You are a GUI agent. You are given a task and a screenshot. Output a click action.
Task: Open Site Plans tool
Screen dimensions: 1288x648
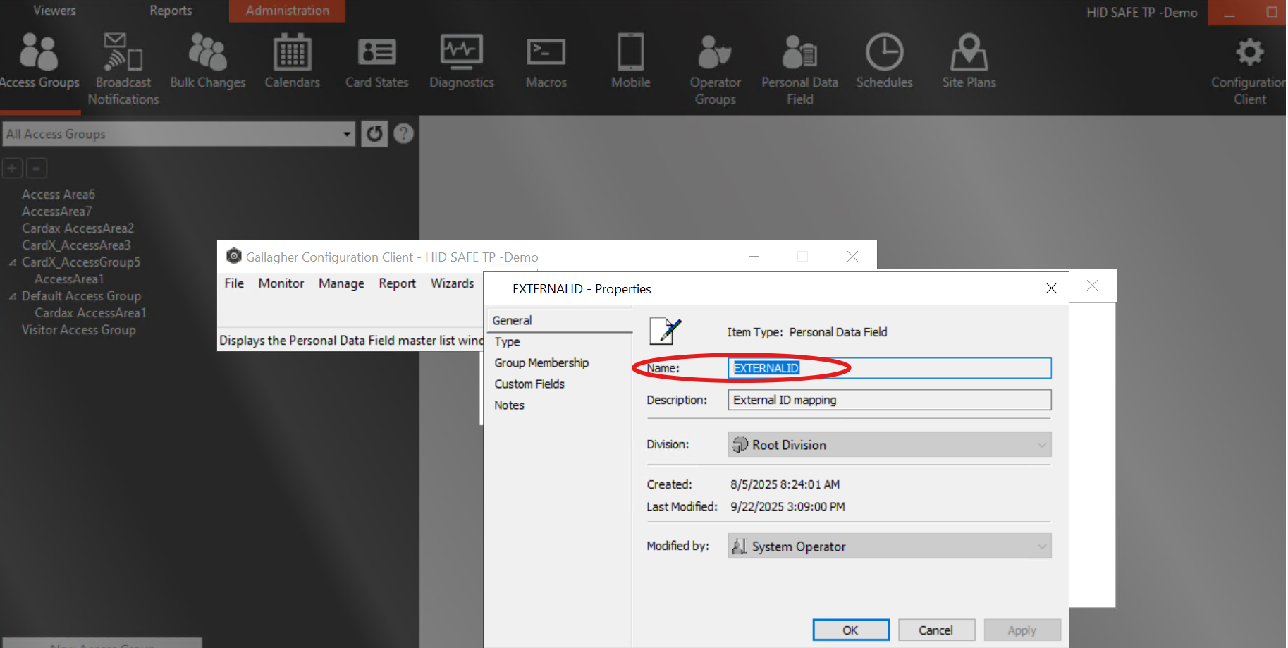pos(969,62)
